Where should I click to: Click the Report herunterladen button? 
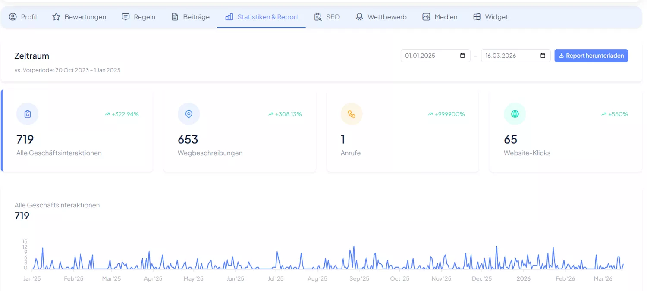pos(591,56)
